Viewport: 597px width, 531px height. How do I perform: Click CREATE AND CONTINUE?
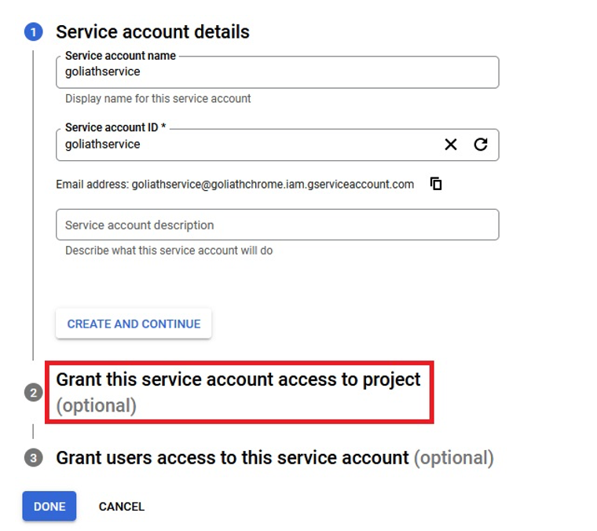coord(134,324)
